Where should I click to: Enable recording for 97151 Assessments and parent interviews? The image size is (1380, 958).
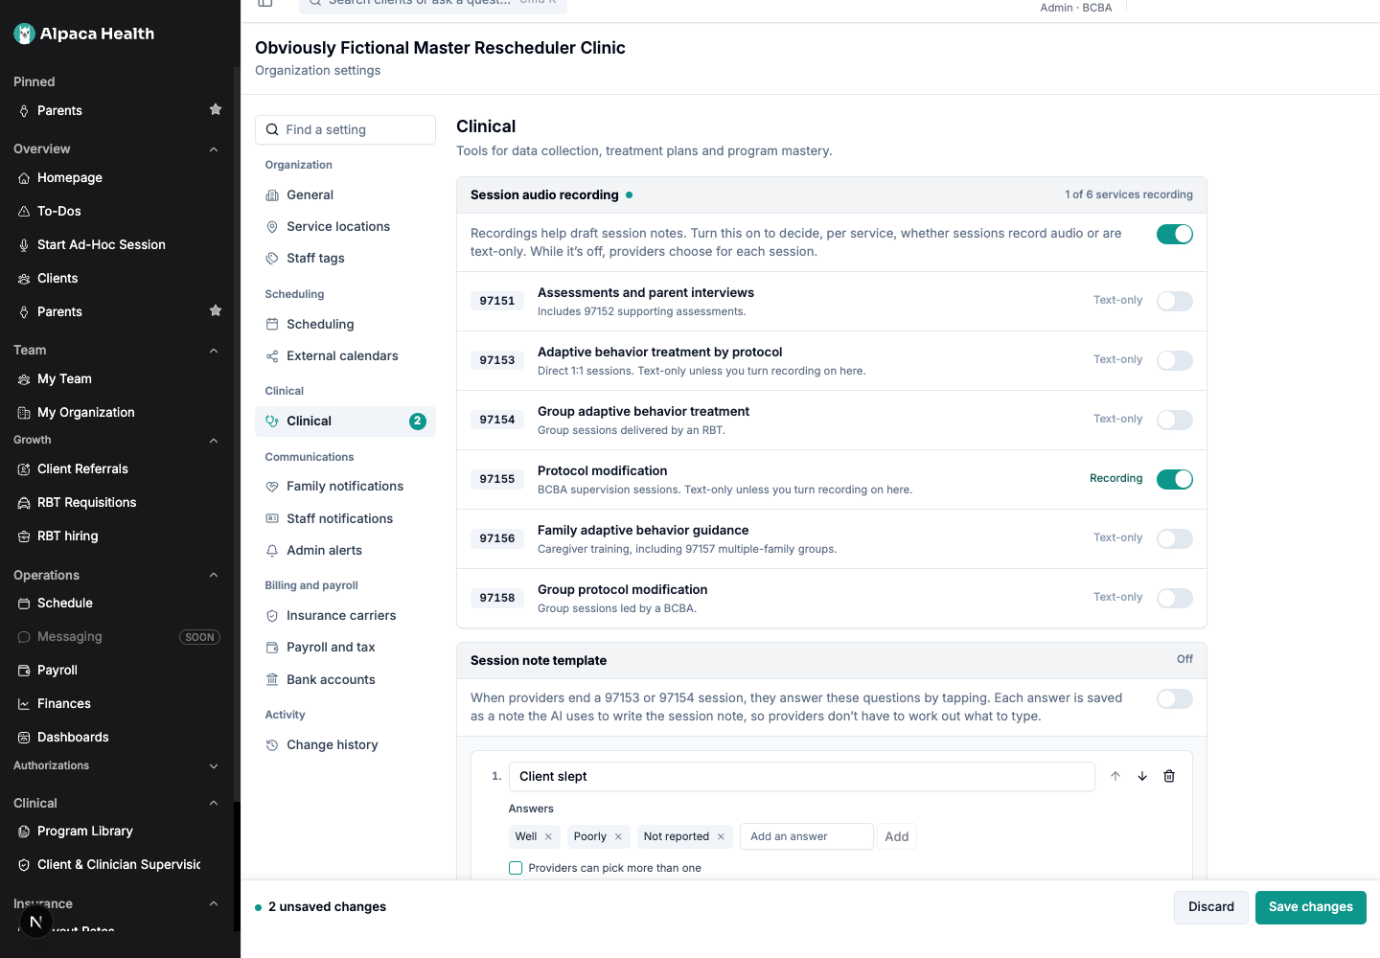tap(1175, 301)
